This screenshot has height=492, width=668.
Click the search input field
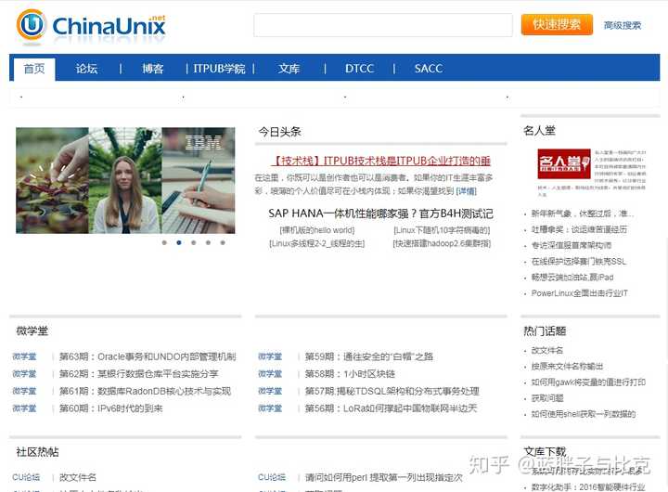point(383,25)
